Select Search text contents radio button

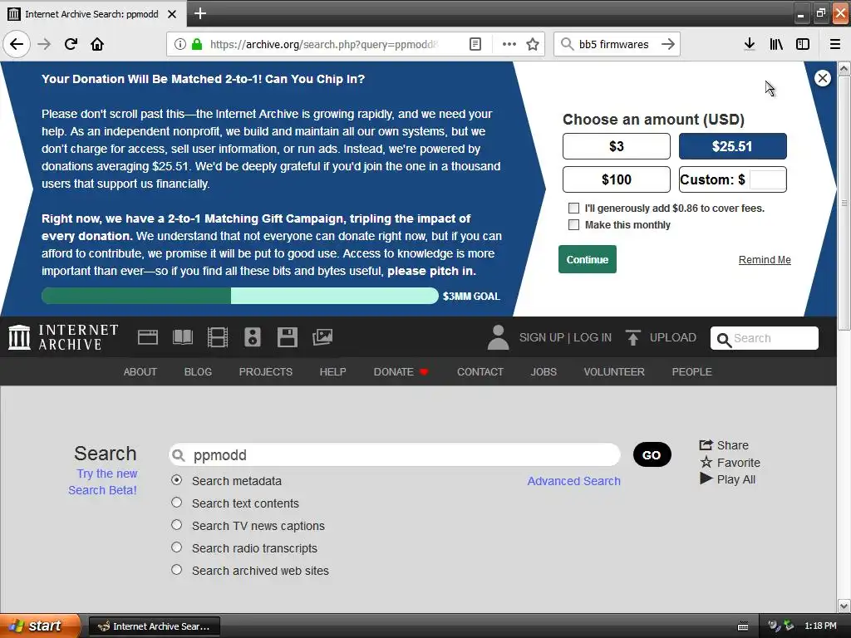point(176,503)
